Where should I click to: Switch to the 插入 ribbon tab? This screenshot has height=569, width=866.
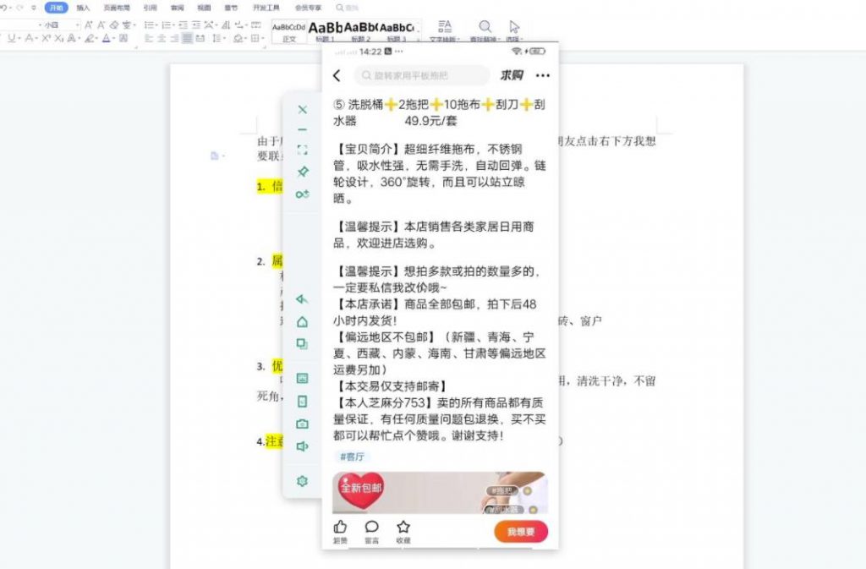click(85, 8)
